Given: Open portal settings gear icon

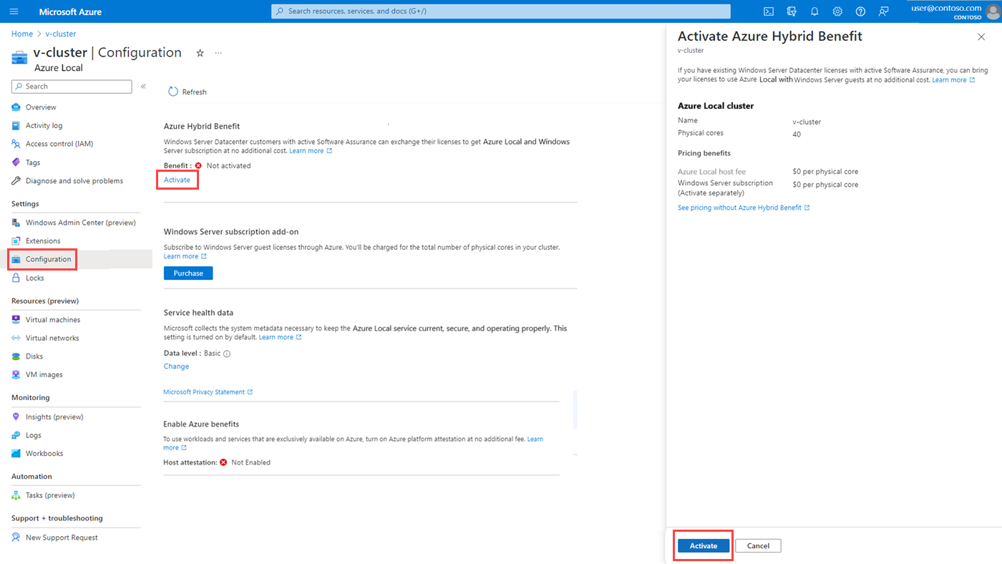Looking at the screenshot, I should click(x=837, y=11).
